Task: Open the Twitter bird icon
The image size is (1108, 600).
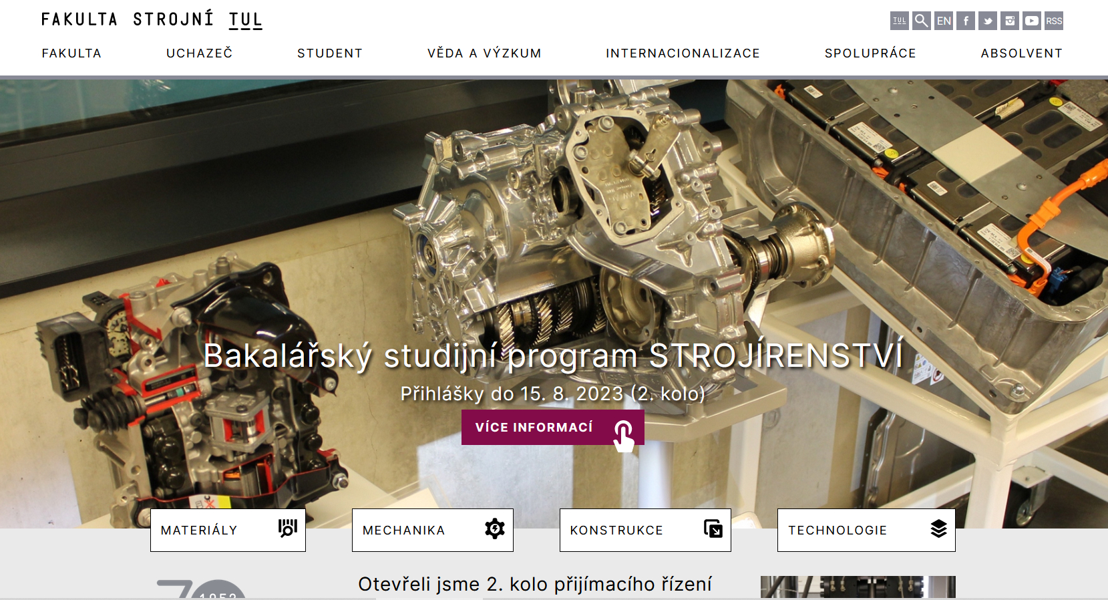Action: (987, 21)
